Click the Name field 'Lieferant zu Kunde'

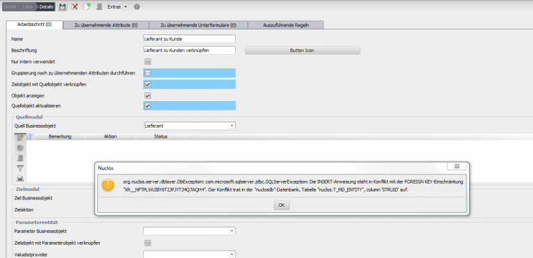coord(189,39)
